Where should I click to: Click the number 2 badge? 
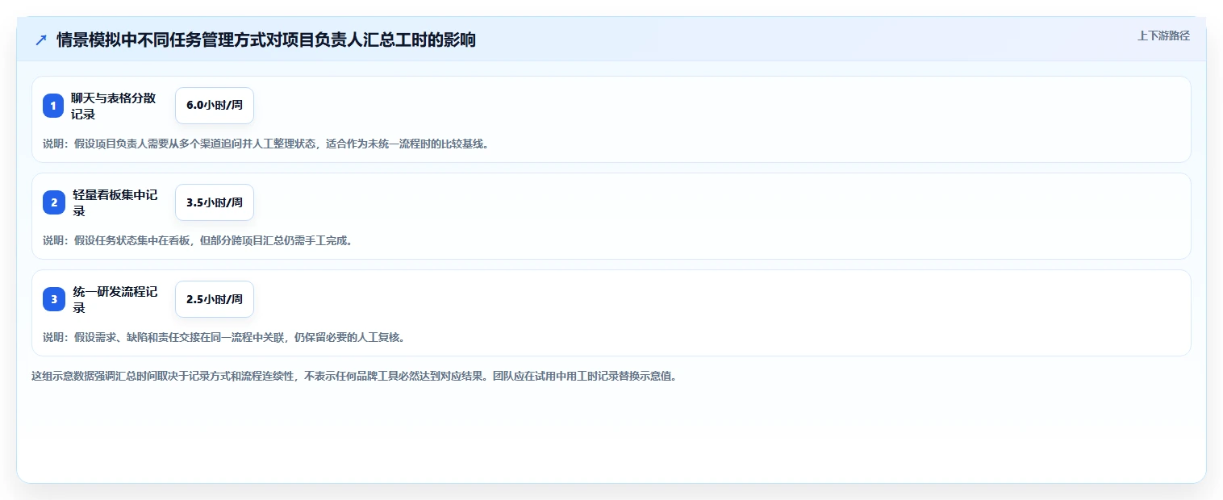point(53,202)
